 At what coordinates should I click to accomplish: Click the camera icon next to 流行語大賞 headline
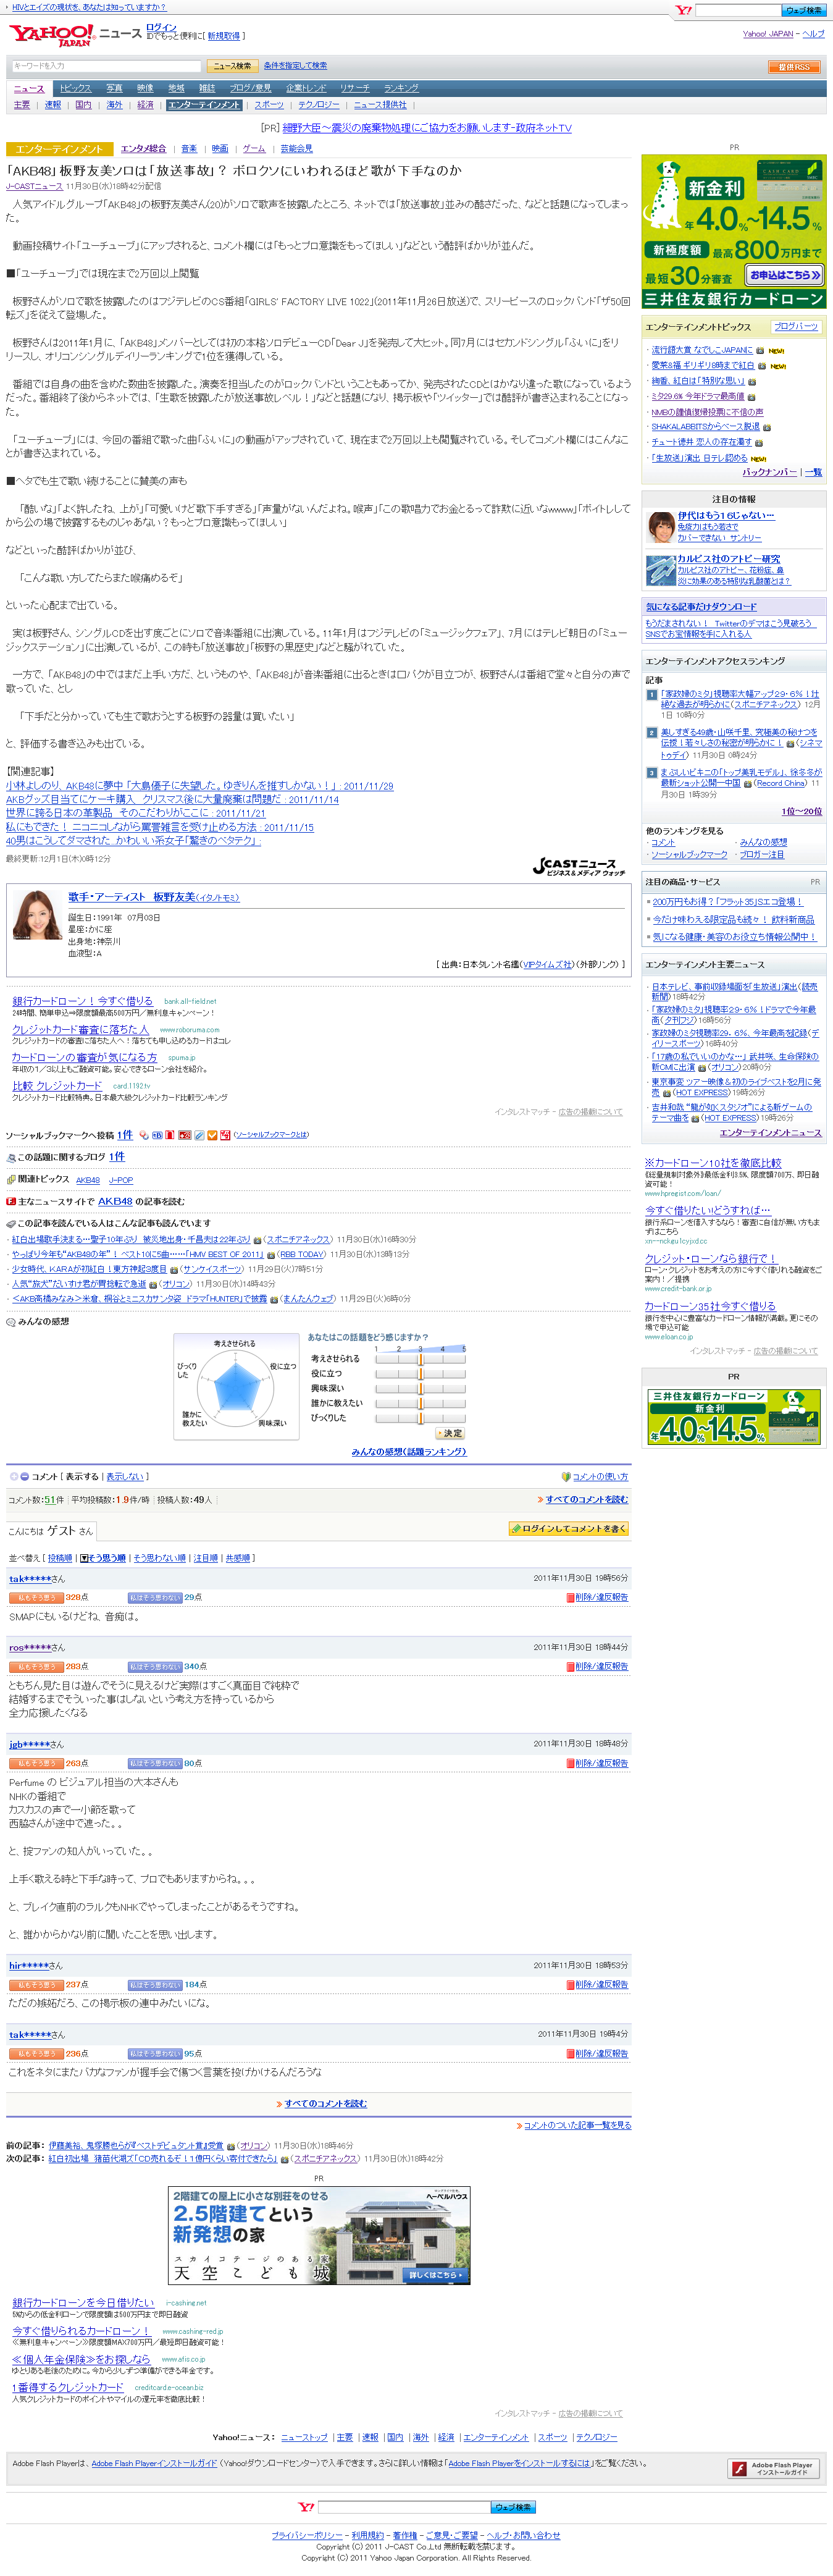click(760, 351)
